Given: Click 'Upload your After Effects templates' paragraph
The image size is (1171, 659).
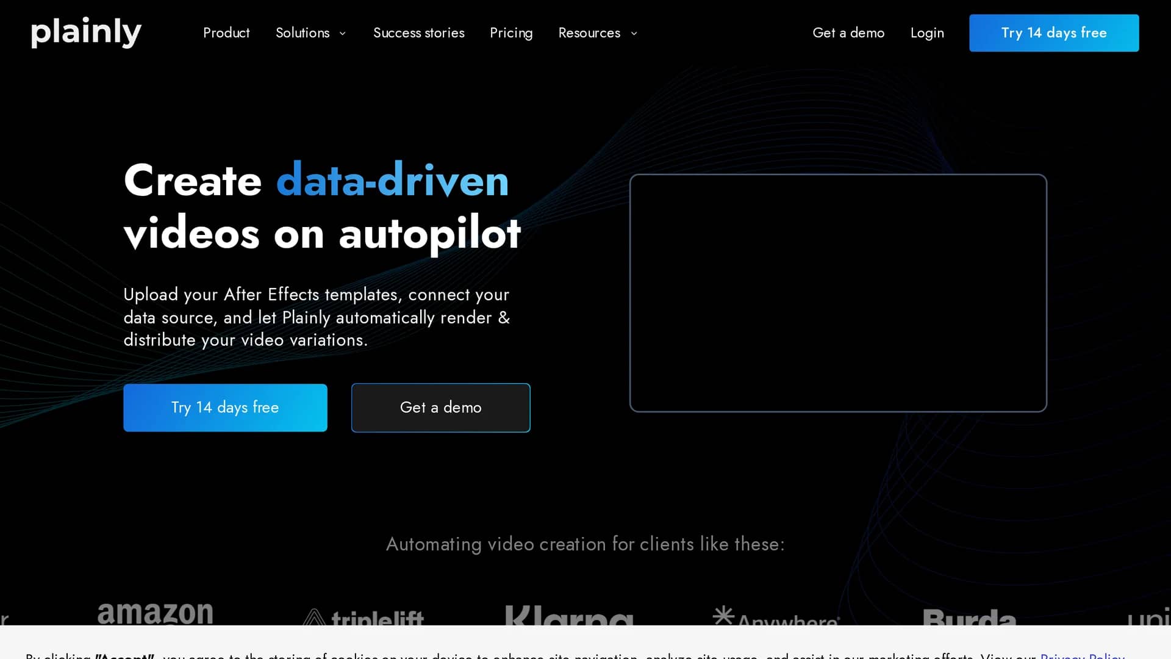Looking at the screenshot, I should coord(317,317).
